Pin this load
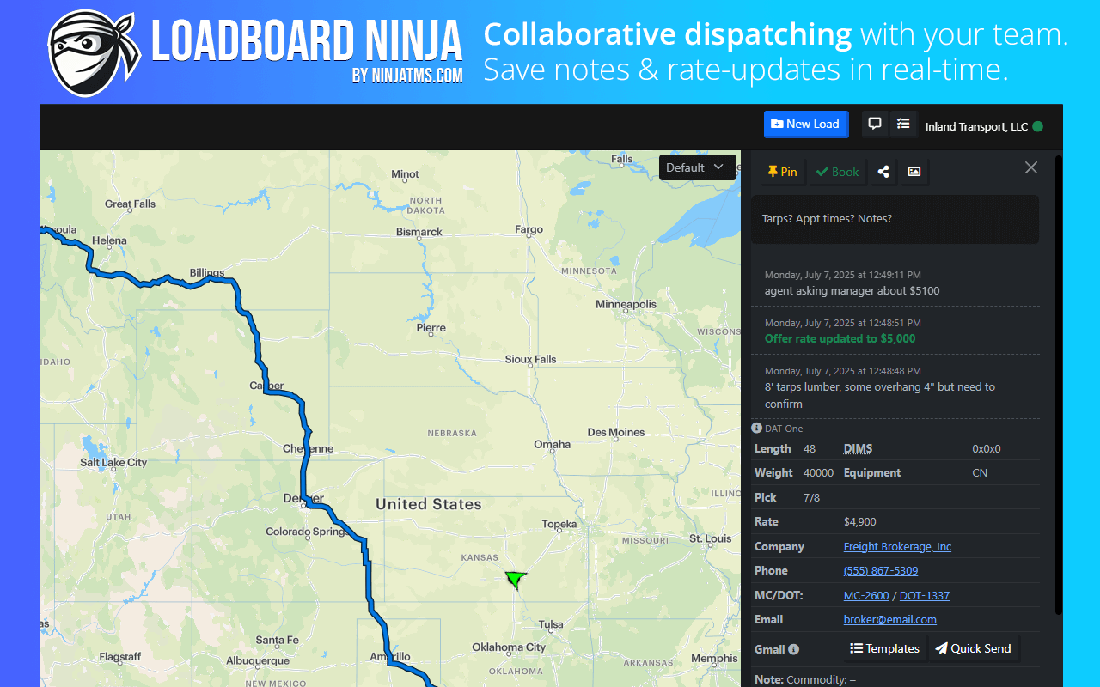Viewport: 1100px width, 687px height. pos(783,172)
